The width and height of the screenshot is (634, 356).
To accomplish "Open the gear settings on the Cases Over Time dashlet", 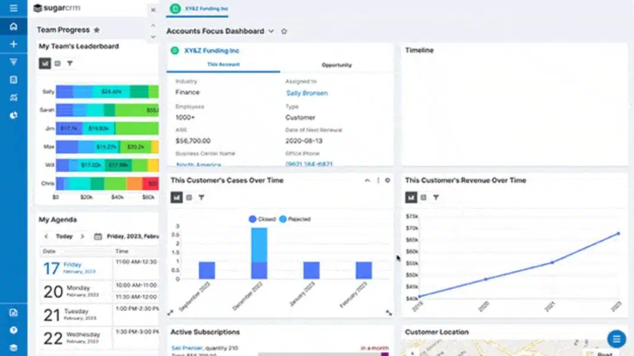I will pyautogui.click(x=388, y=180).
